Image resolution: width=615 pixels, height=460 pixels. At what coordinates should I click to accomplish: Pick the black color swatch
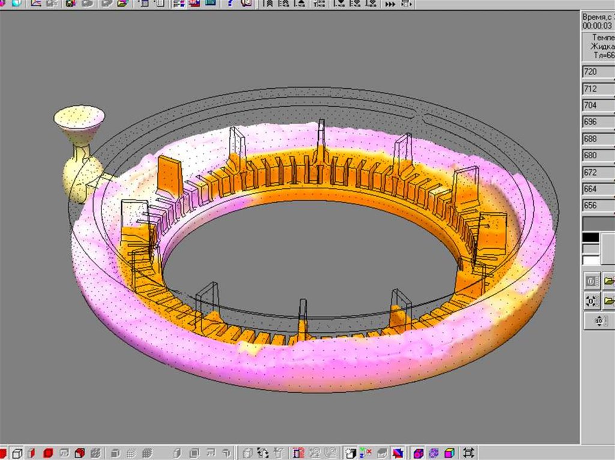(591, 237)
